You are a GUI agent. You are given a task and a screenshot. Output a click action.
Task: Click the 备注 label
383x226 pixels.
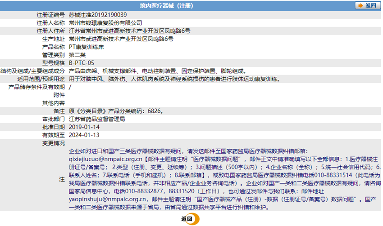tap(59, 111)
